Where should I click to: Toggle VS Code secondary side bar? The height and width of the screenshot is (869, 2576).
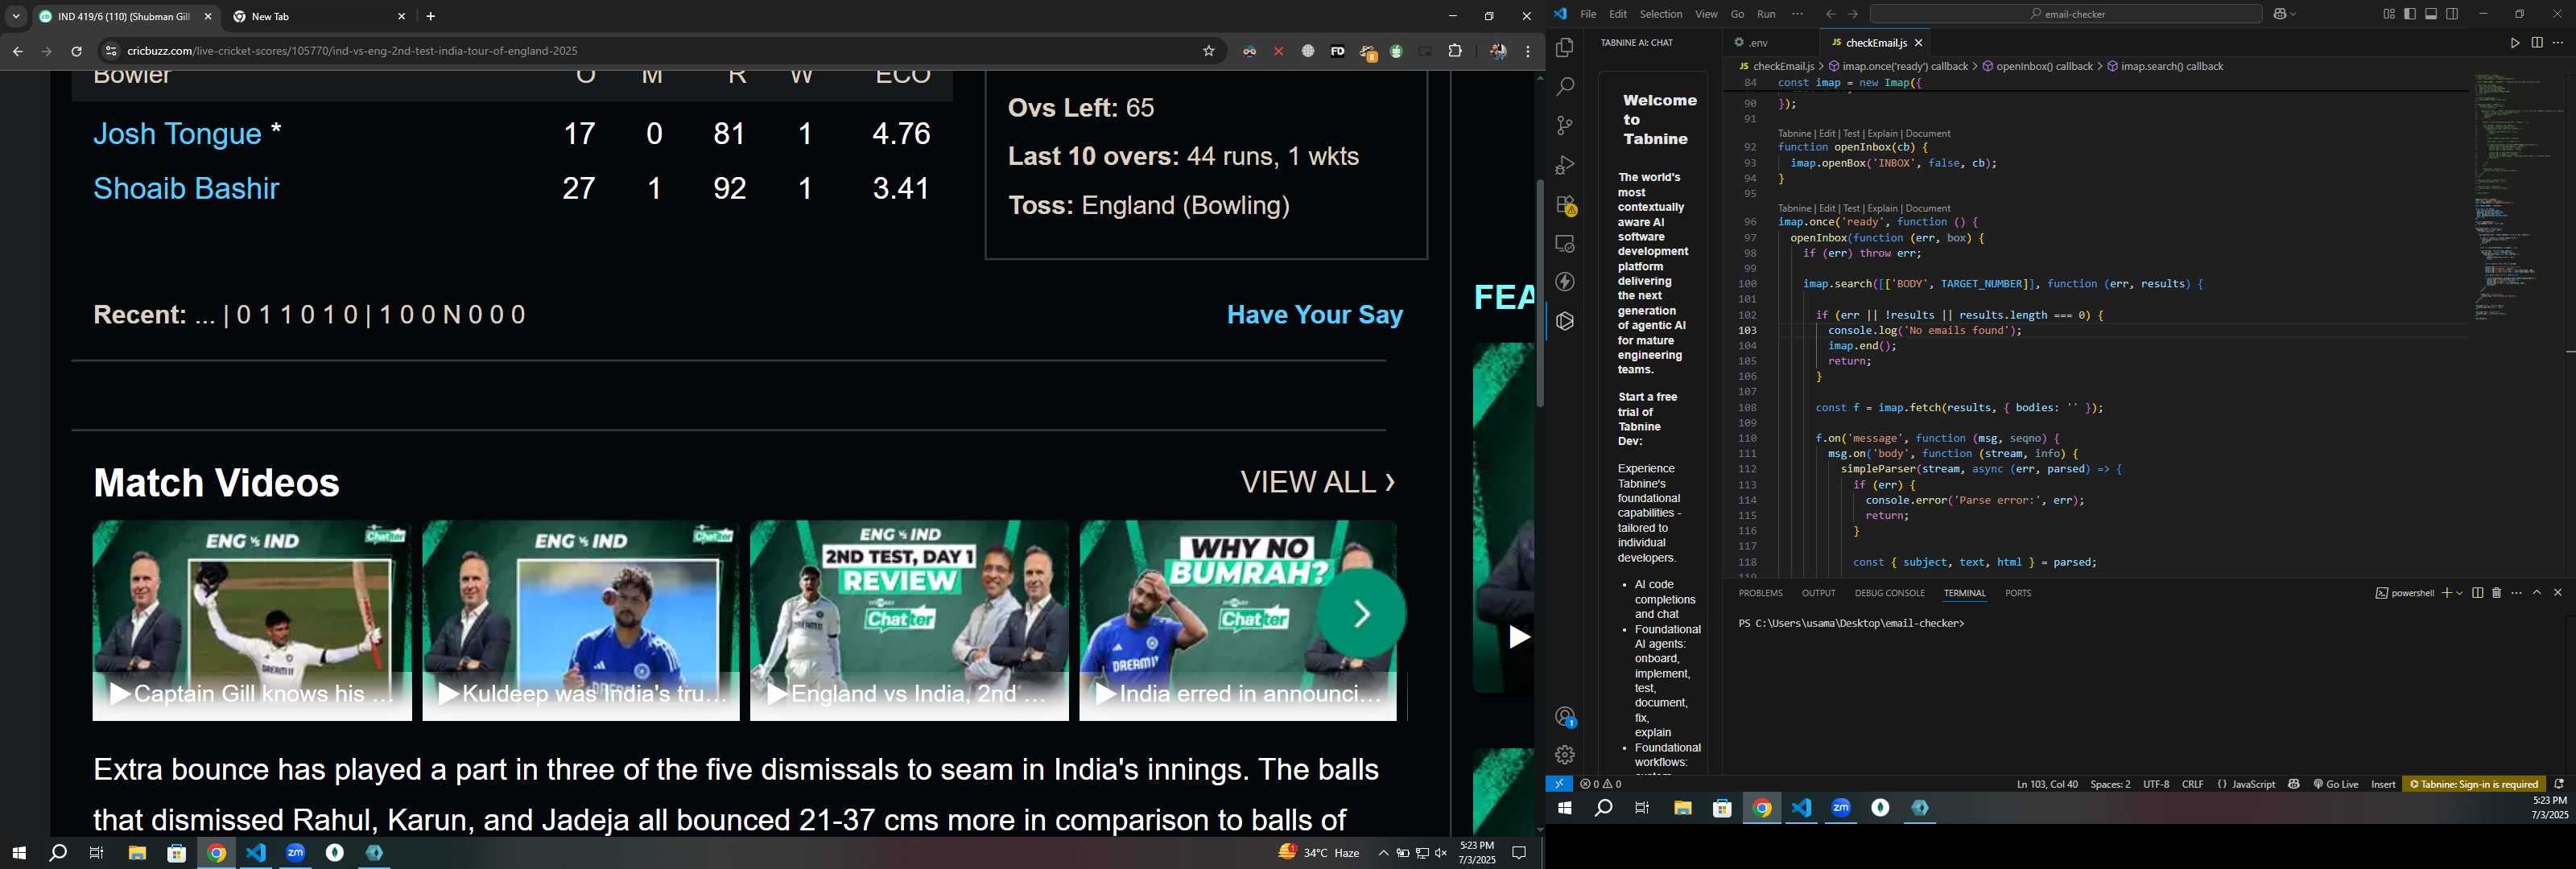(x=2452, y=14)
